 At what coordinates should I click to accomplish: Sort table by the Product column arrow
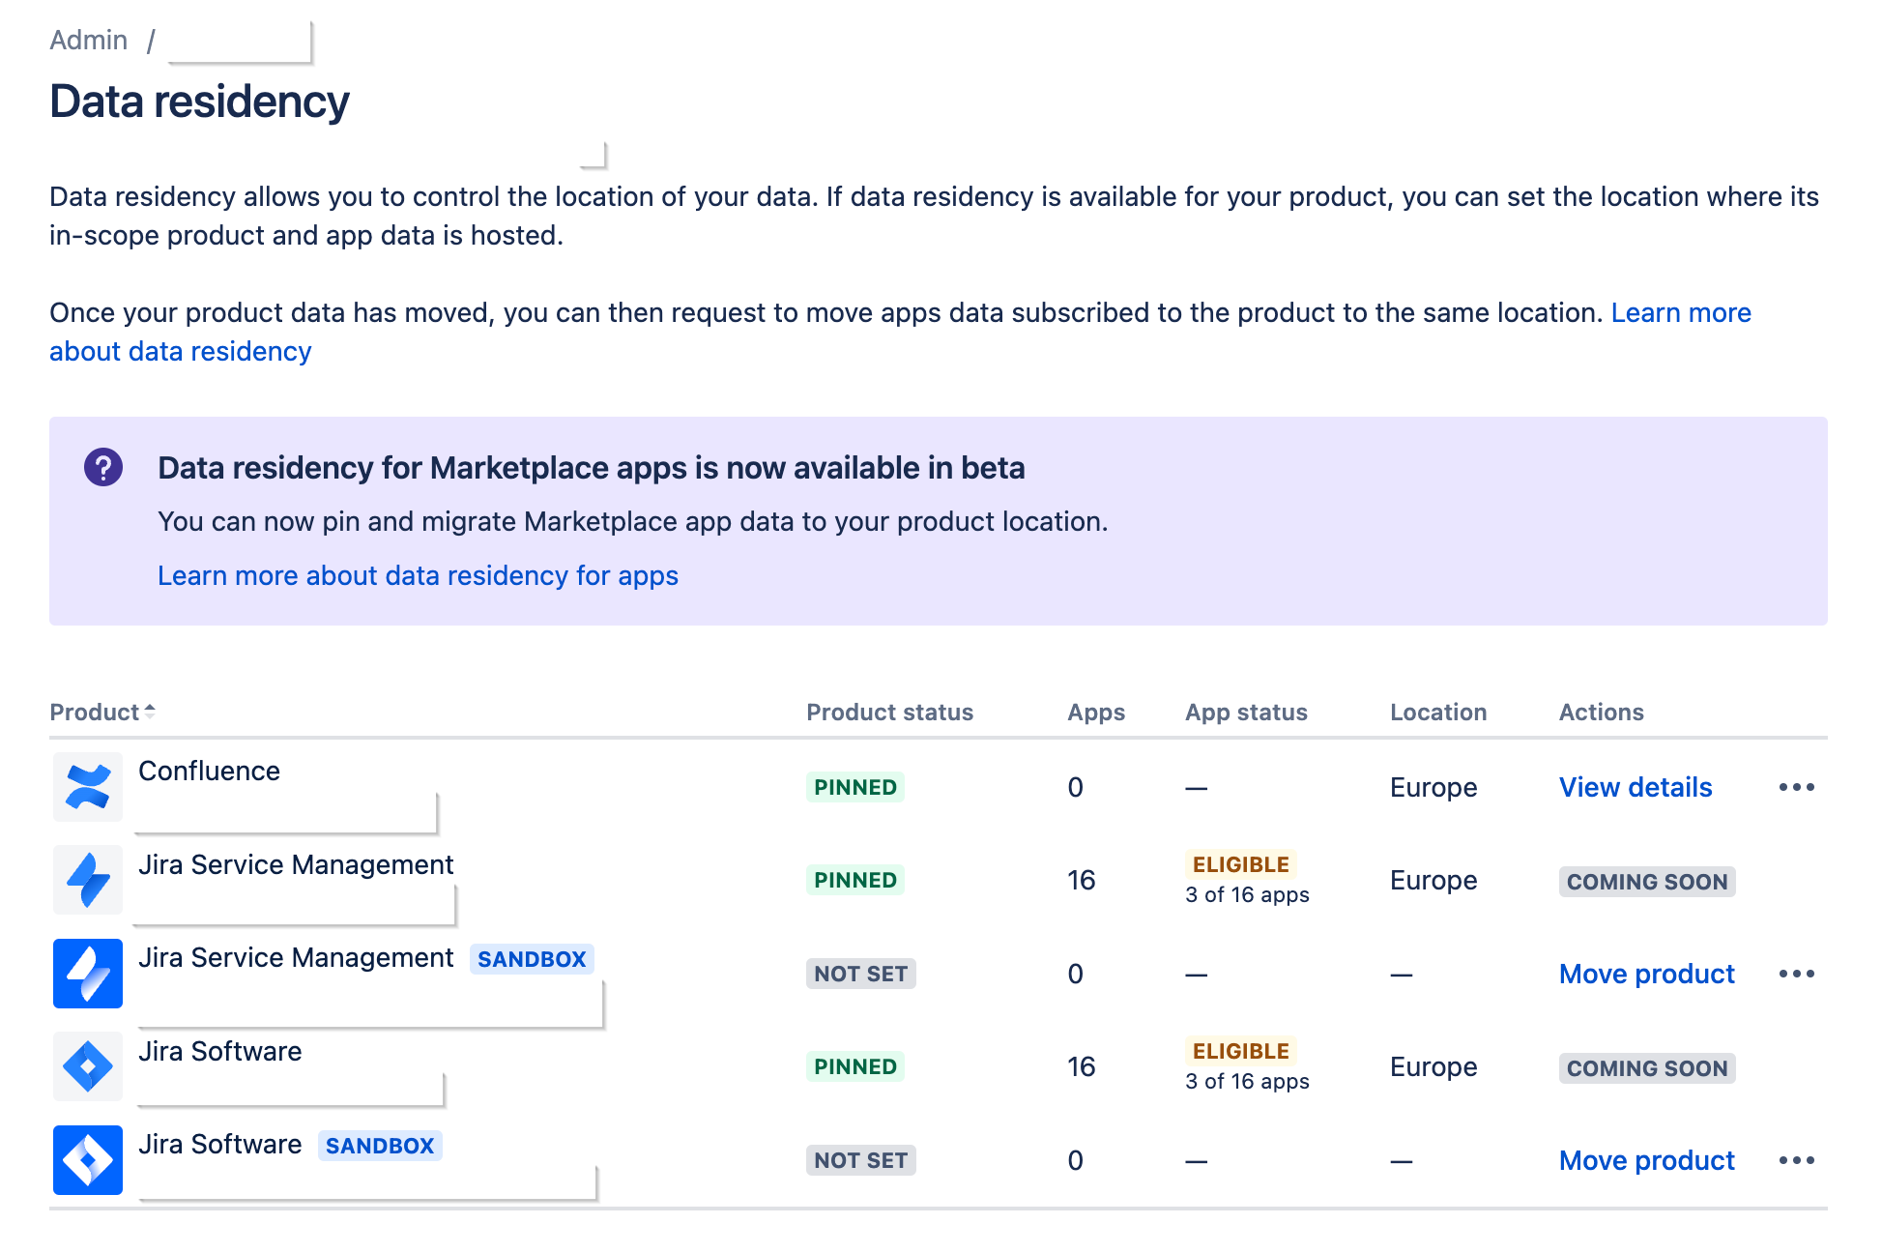pyautogui.click(x=150, y=712)
